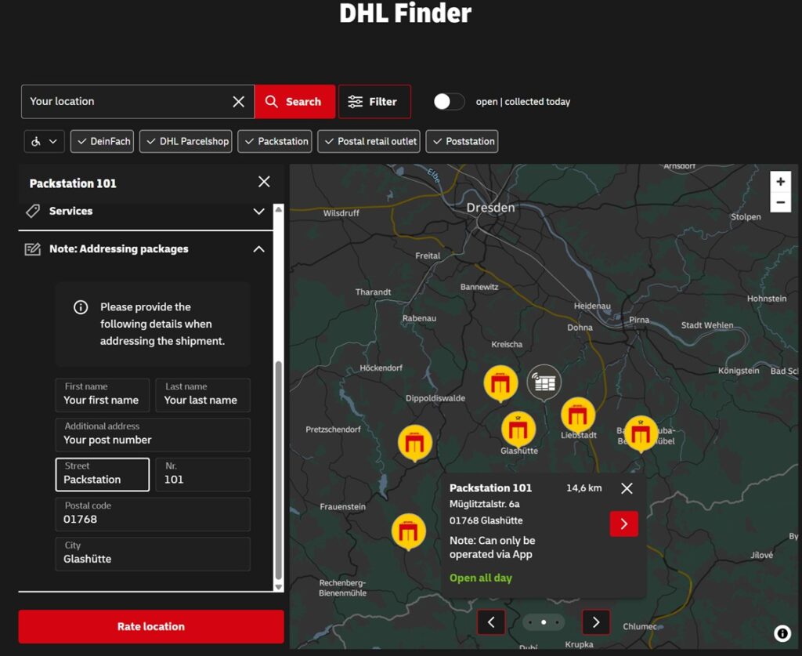Zoom in on the map

point(780,182)
